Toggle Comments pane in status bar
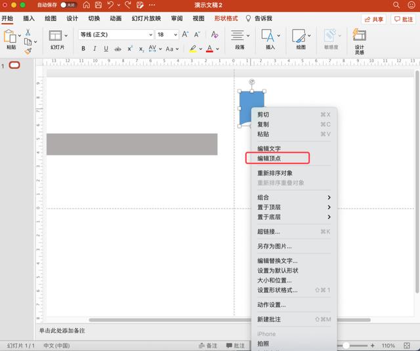The width and height of the screenshot is (420, 351). click(x=236, y=346)
